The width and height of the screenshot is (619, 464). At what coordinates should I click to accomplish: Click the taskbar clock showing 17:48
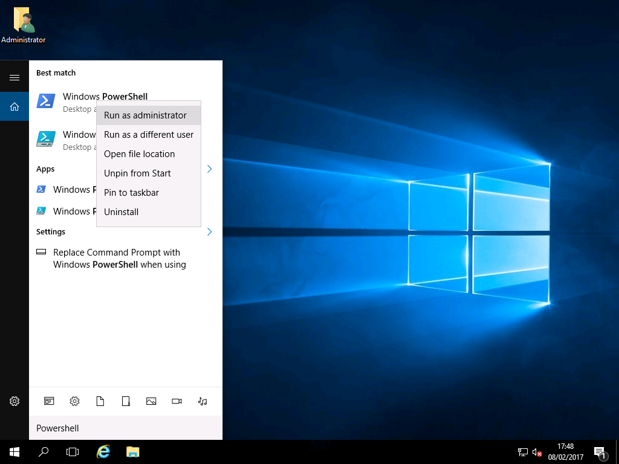pyautogui.click(x=565, y=452)
